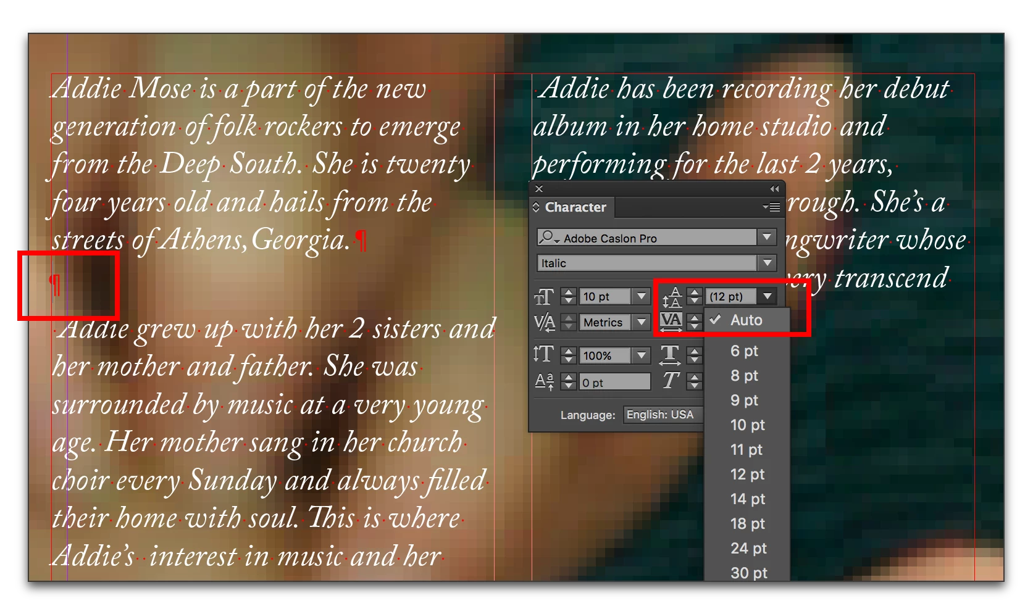1033x614 pixels.
Task: Cycle Character panel view with tab arrows
Action: point(536,207)
